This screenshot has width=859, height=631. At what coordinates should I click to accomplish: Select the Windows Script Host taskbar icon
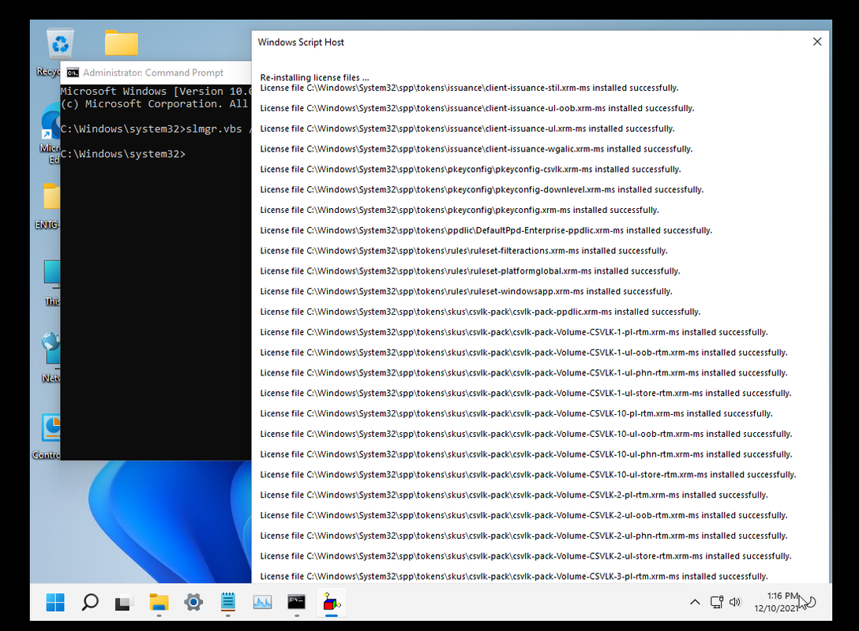[331, 603]
